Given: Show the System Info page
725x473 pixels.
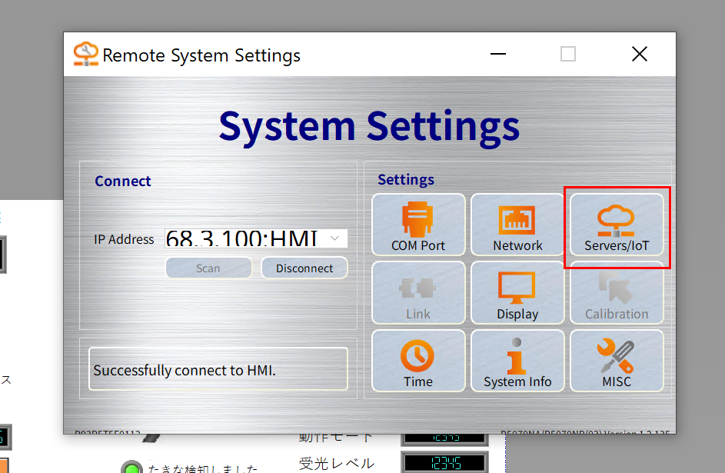Looking at the screenshot, I should click(517, 361).
